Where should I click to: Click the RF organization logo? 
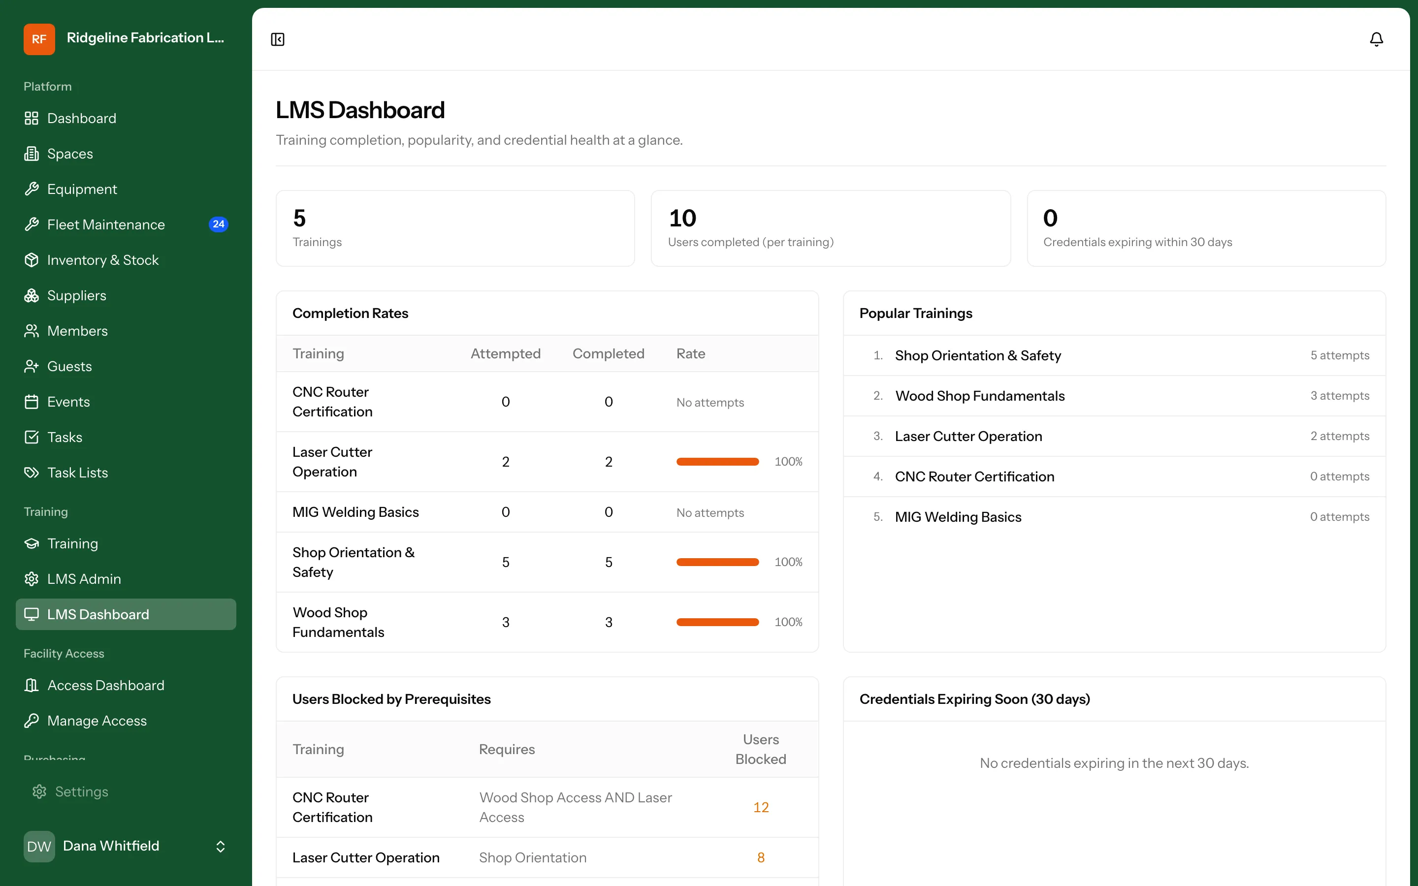tap(39, 39)
